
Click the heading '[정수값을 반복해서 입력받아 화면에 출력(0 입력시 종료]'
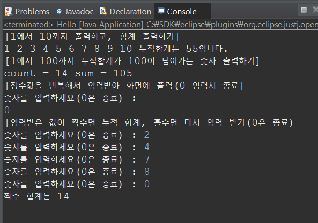(124, 86)
